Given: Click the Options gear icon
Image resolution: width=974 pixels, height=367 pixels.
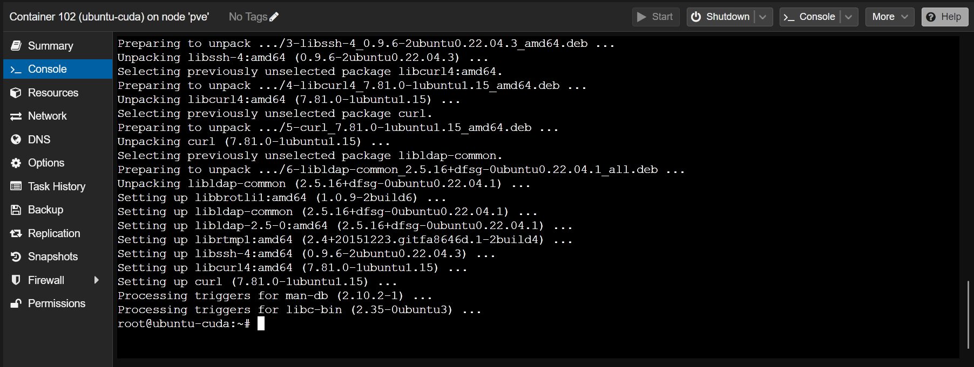Looking at the screenshot, I should [16, 163].
